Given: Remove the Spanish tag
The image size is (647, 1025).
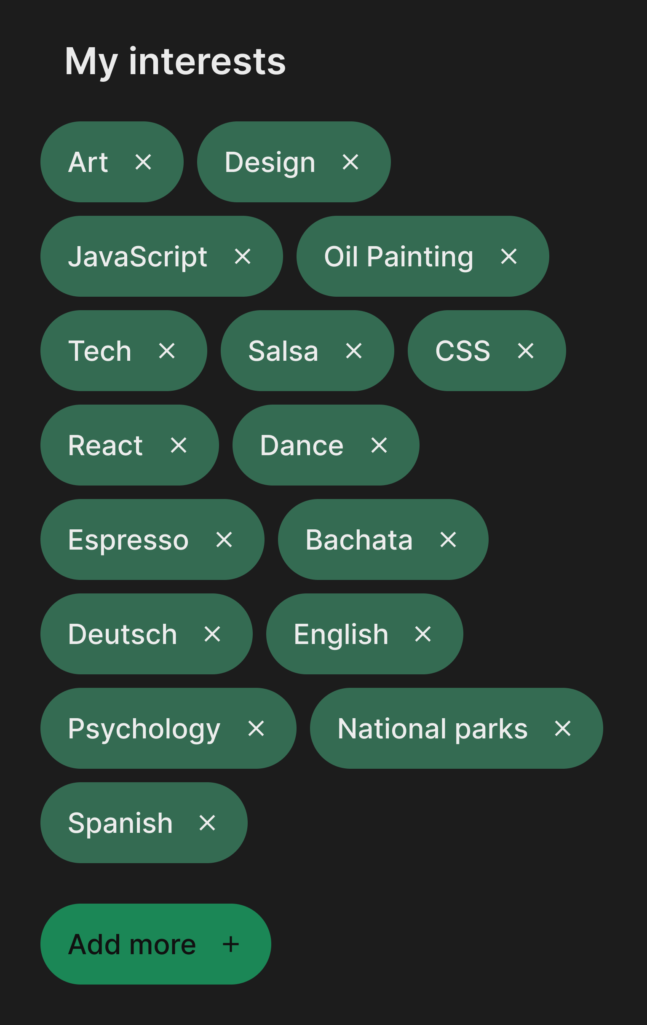Looking at the screenshot, I should pos(207,823).
